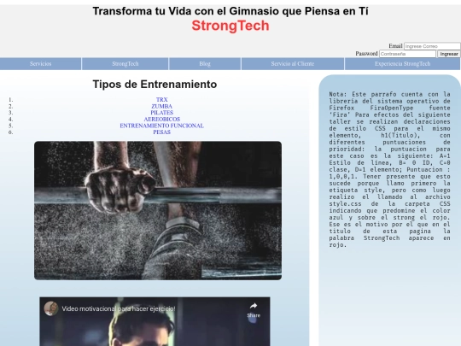Follow the PILATES training link
Image resolution: width=461 pixels, height=346 pixels.
click(x=161, y=113)
